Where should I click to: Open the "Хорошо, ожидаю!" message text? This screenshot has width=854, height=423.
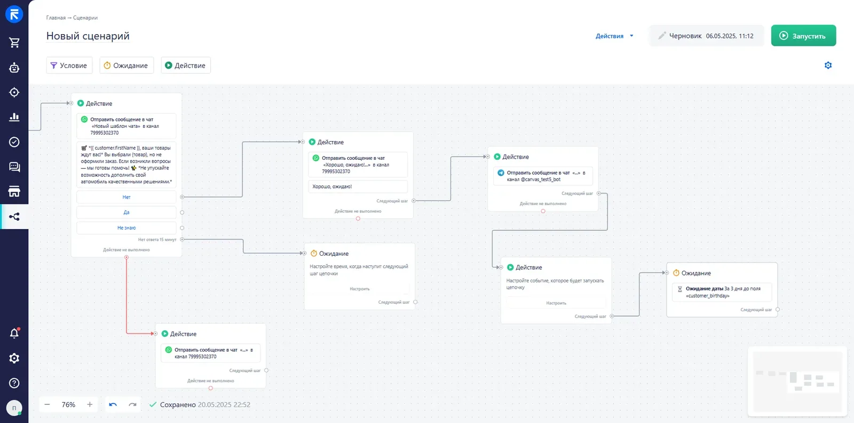coord(358,186)
